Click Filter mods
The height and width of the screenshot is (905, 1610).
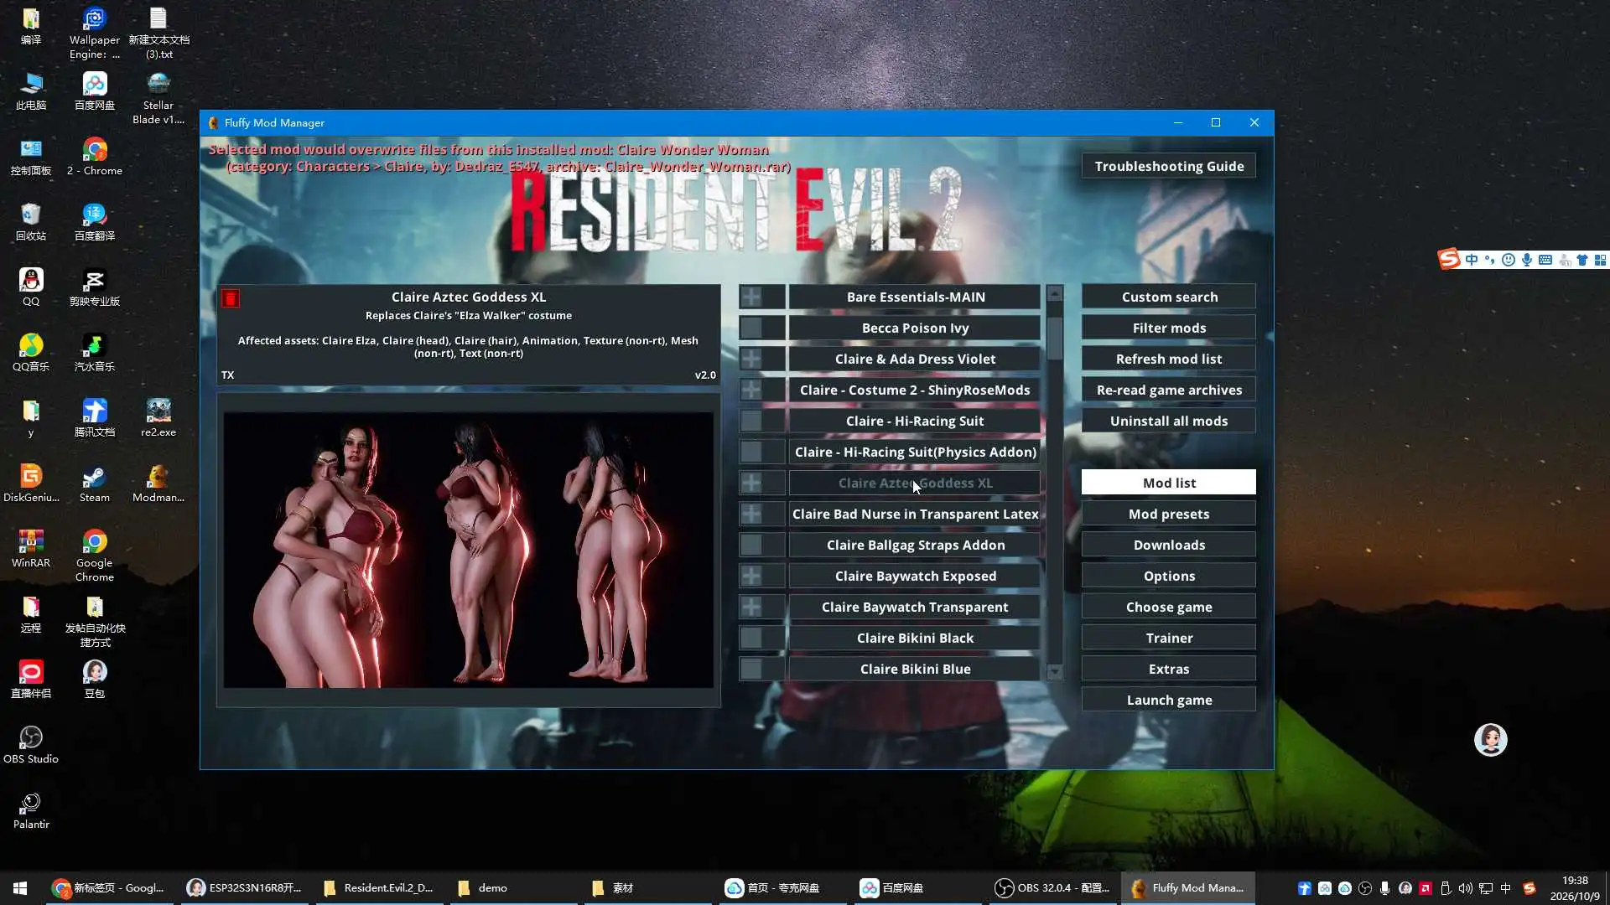pos(1169,328)
